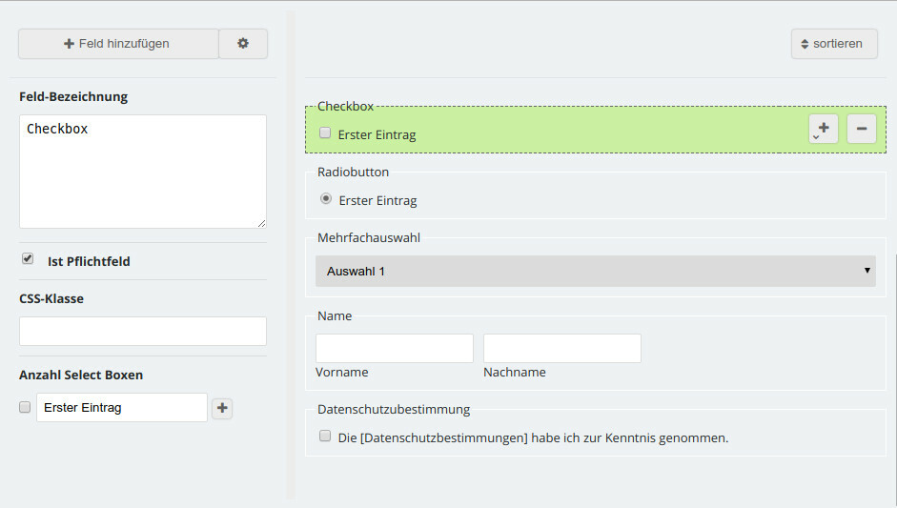This screenshot has height=508, width=897.
Task: Click the Erster Eintrag text input
Action: pyautogui.click(x=121, y=408)
